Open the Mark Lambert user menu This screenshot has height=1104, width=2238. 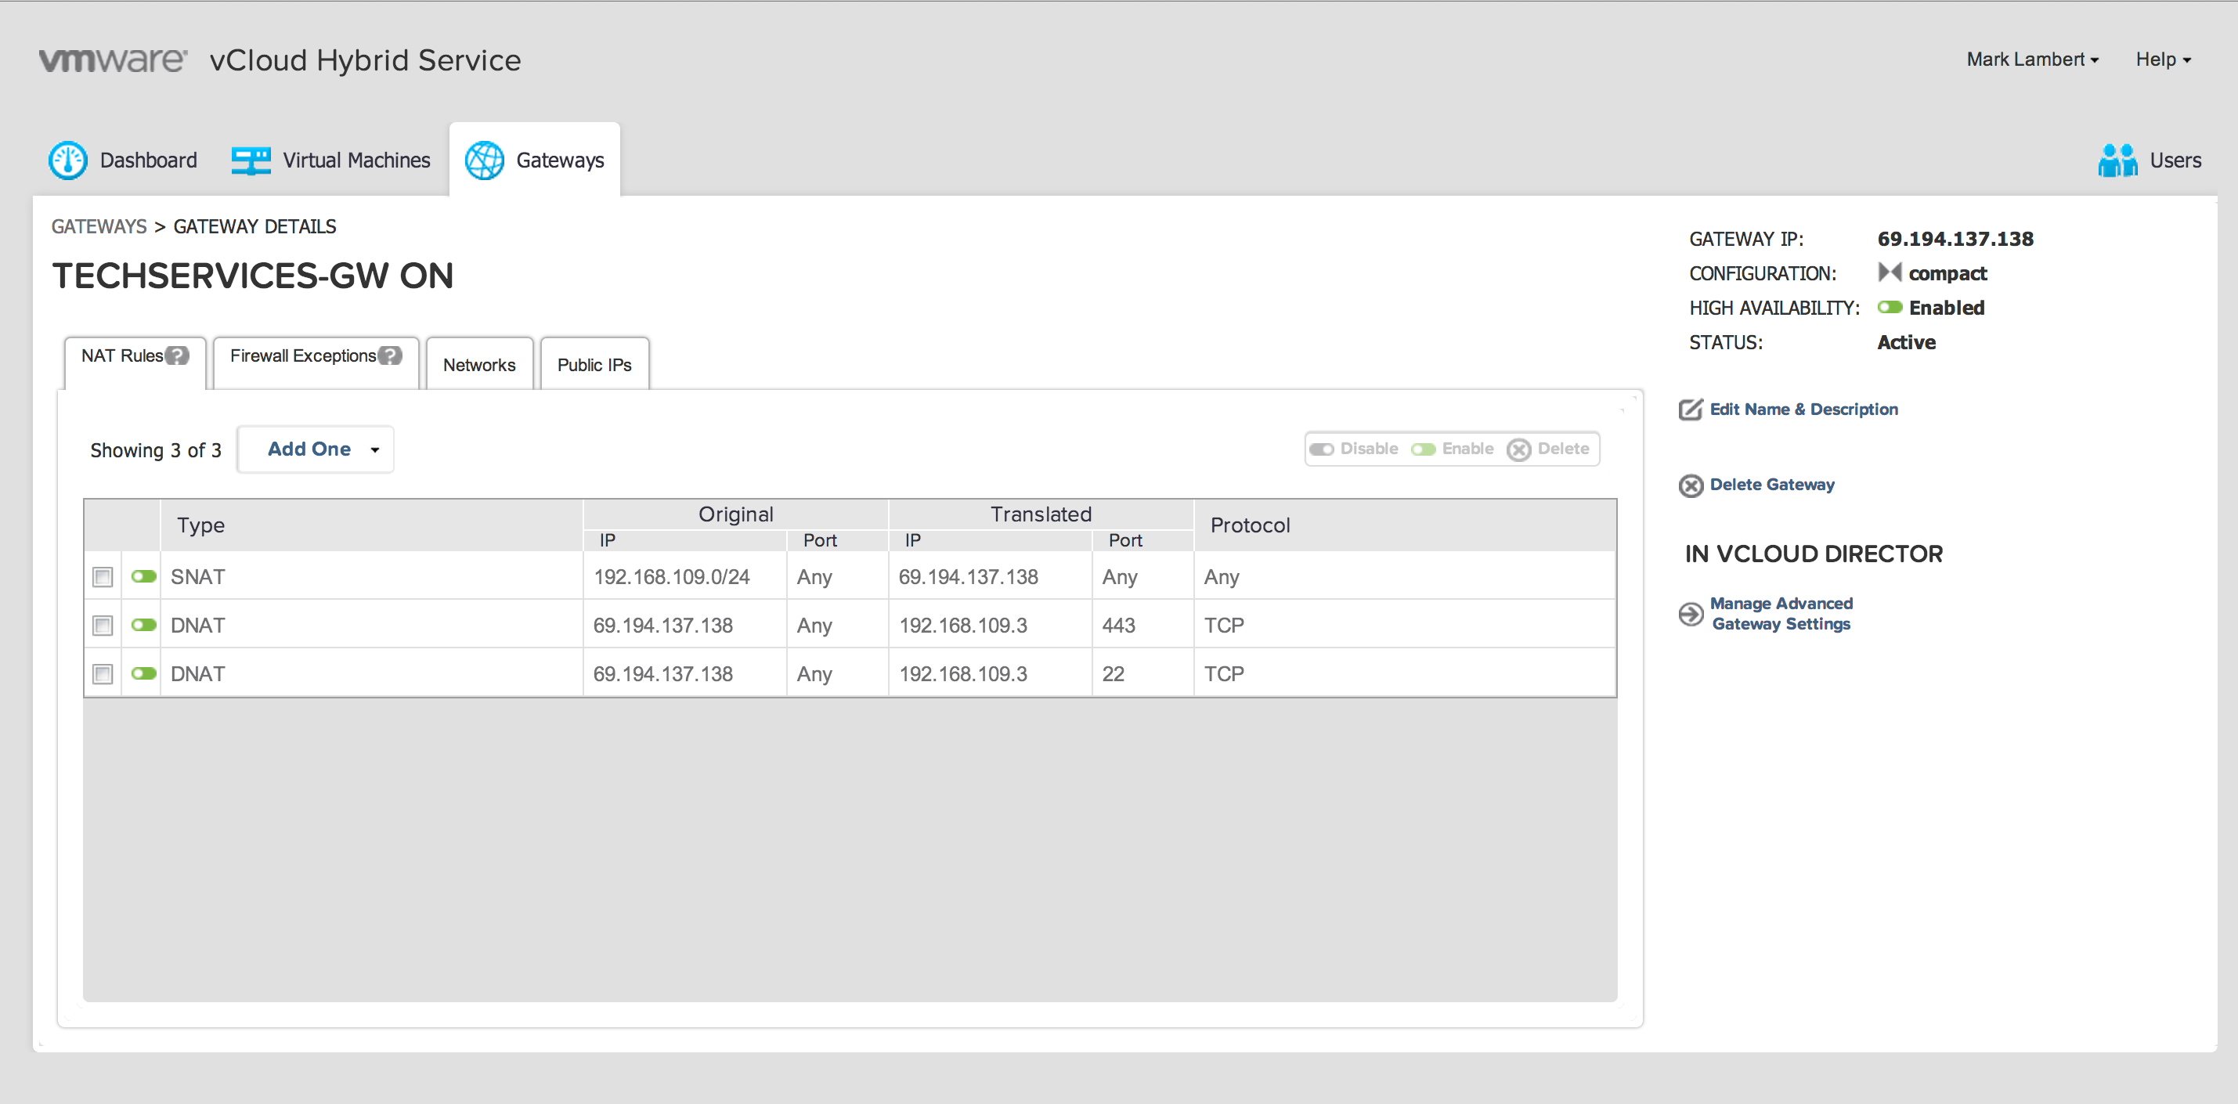pyautogui.click(x=2031, y=60)
